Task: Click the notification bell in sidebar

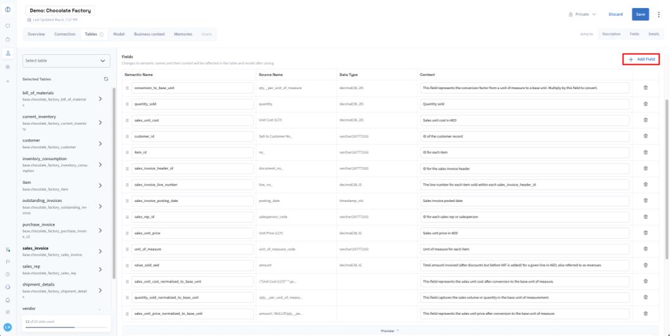Action: click(7, 300)
